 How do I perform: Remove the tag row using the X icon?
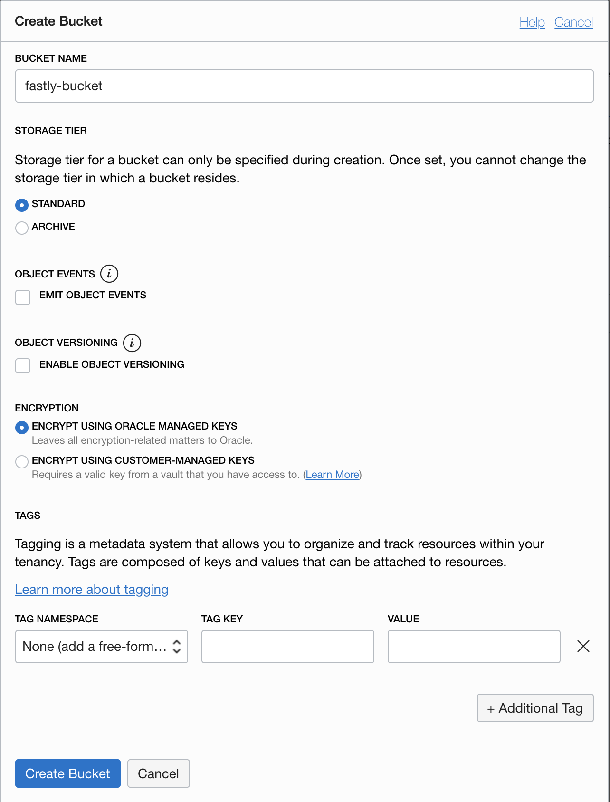tap(583, 646)
